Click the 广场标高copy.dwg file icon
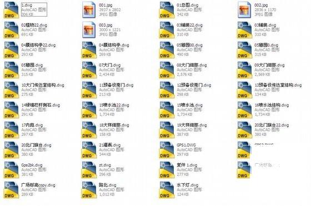The height and width of the screenshot is (206, 311). pos(11,190)
